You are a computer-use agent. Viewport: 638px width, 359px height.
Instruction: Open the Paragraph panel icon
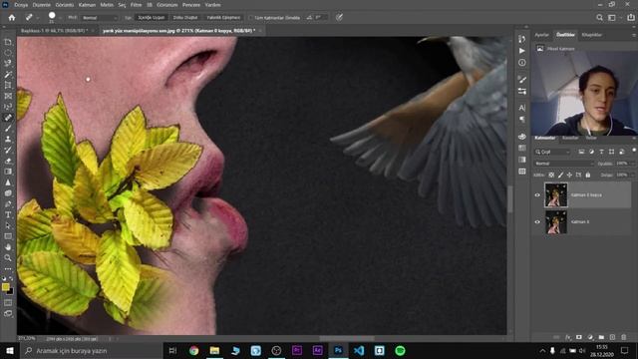tap(522, 120)
